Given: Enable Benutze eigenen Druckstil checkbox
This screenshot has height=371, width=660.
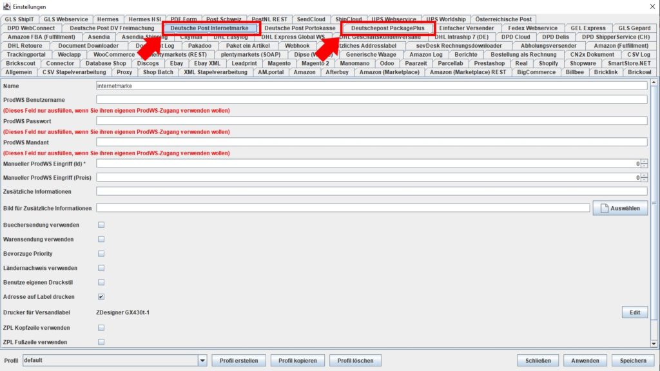Looking at the screenshot, I should click(101, 282).
